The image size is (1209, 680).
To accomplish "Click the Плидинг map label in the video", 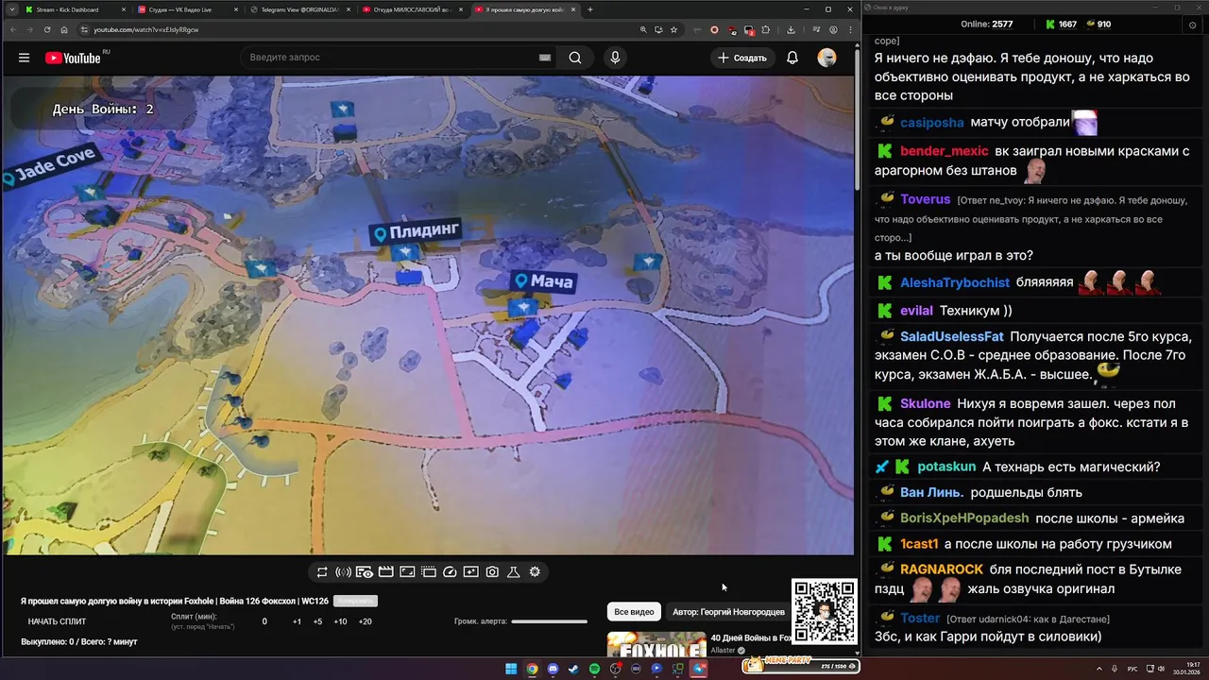I will [417, 231].
